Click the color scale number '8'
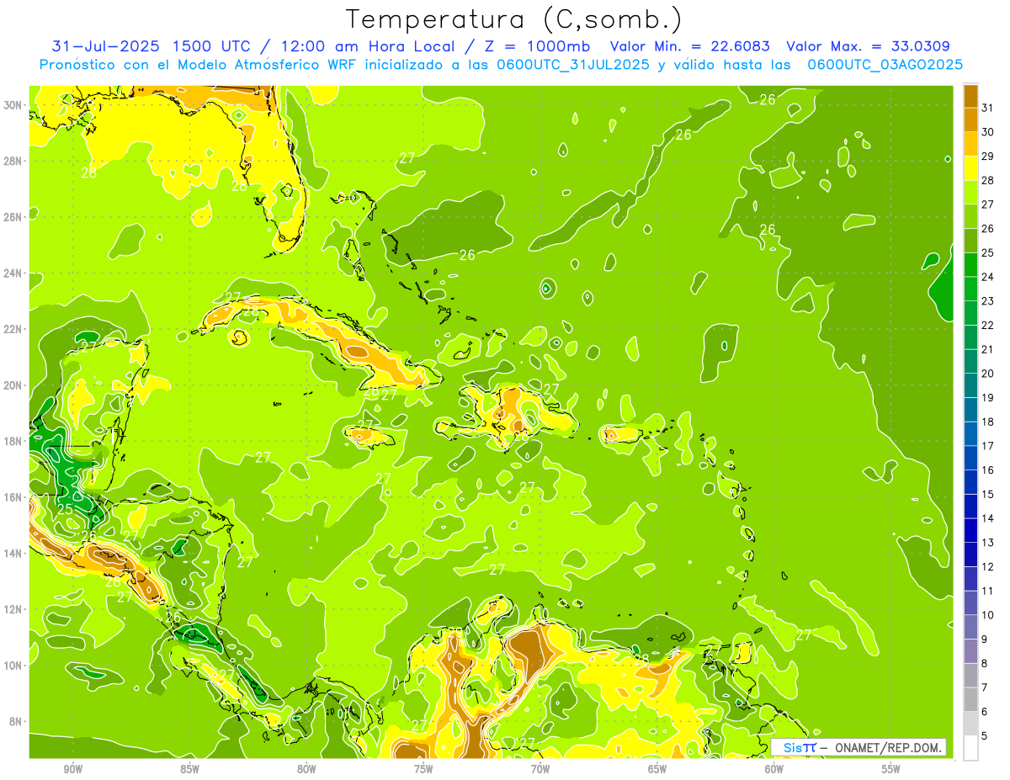 [x=985, y=663]
